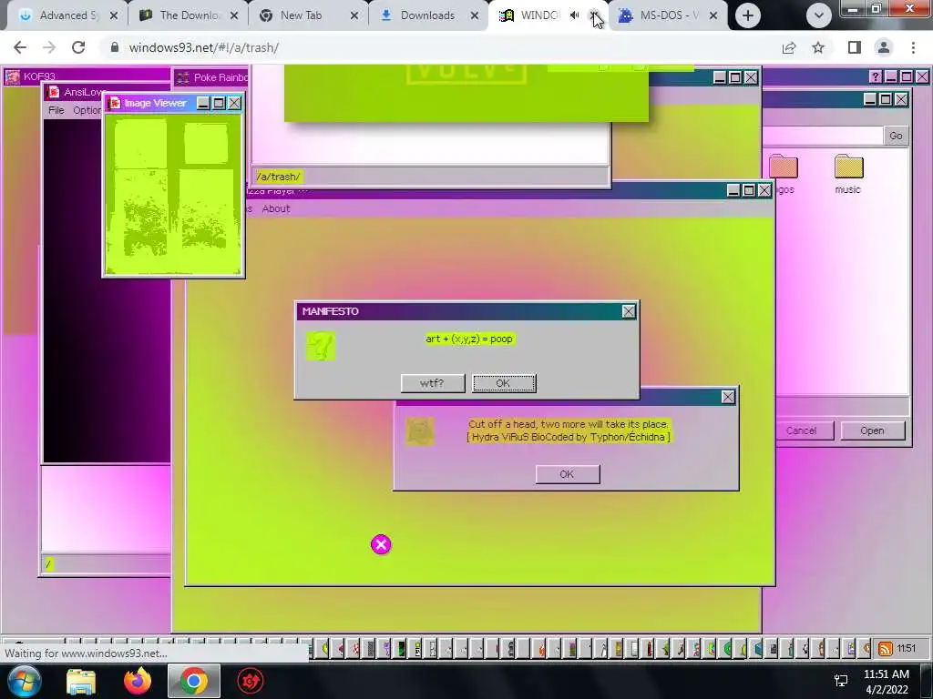
Task: Click 'Cut off a head' message text
Action: point(569,424)
